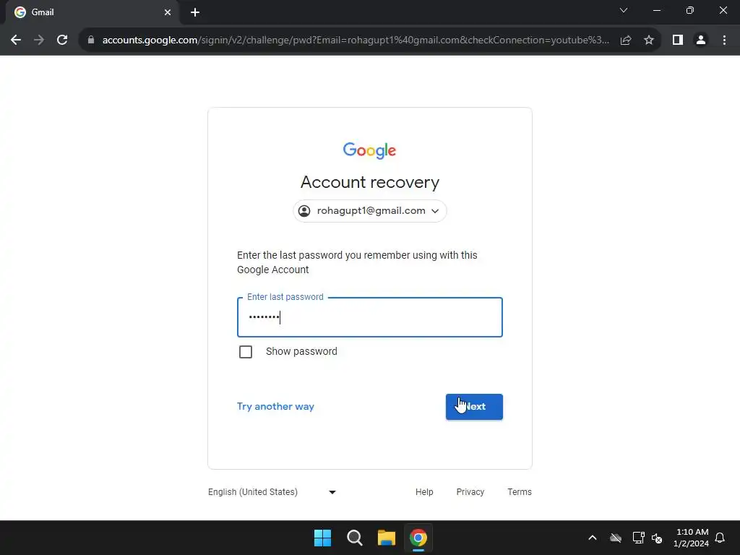740x555 pixels.
Task: Open the Windows Start menu
Action: [x=323, y=538]
